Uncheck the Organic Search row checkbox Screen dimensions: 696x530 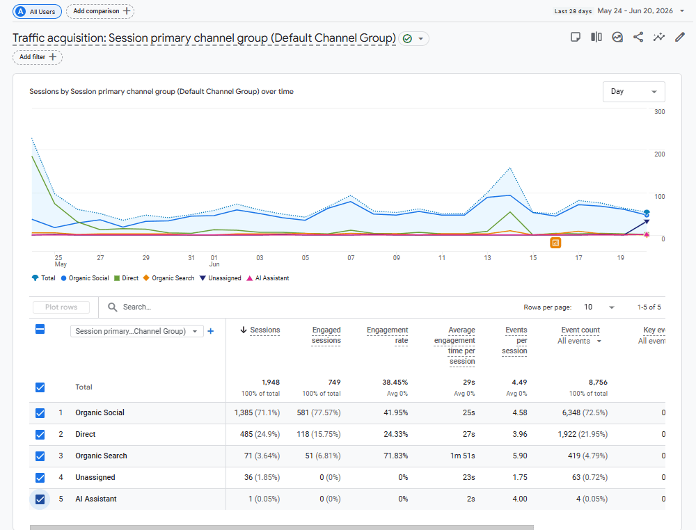pyautogui.click(x=40, y=456)
